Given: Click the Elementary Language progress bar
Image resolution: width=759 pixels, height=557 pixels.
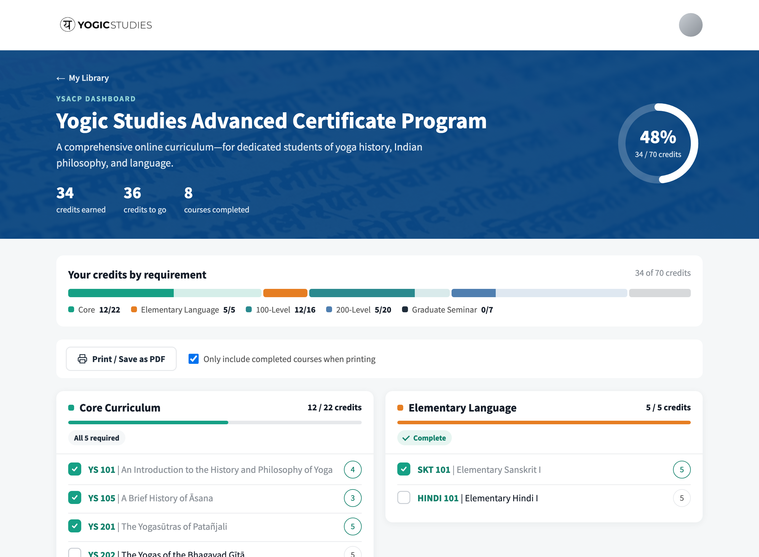Looking at the screenshot, I should click(544, 422).
